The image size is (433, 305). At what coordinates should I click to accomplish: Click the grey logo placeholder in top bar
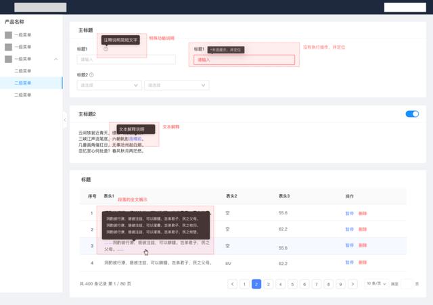pos(41,7)
